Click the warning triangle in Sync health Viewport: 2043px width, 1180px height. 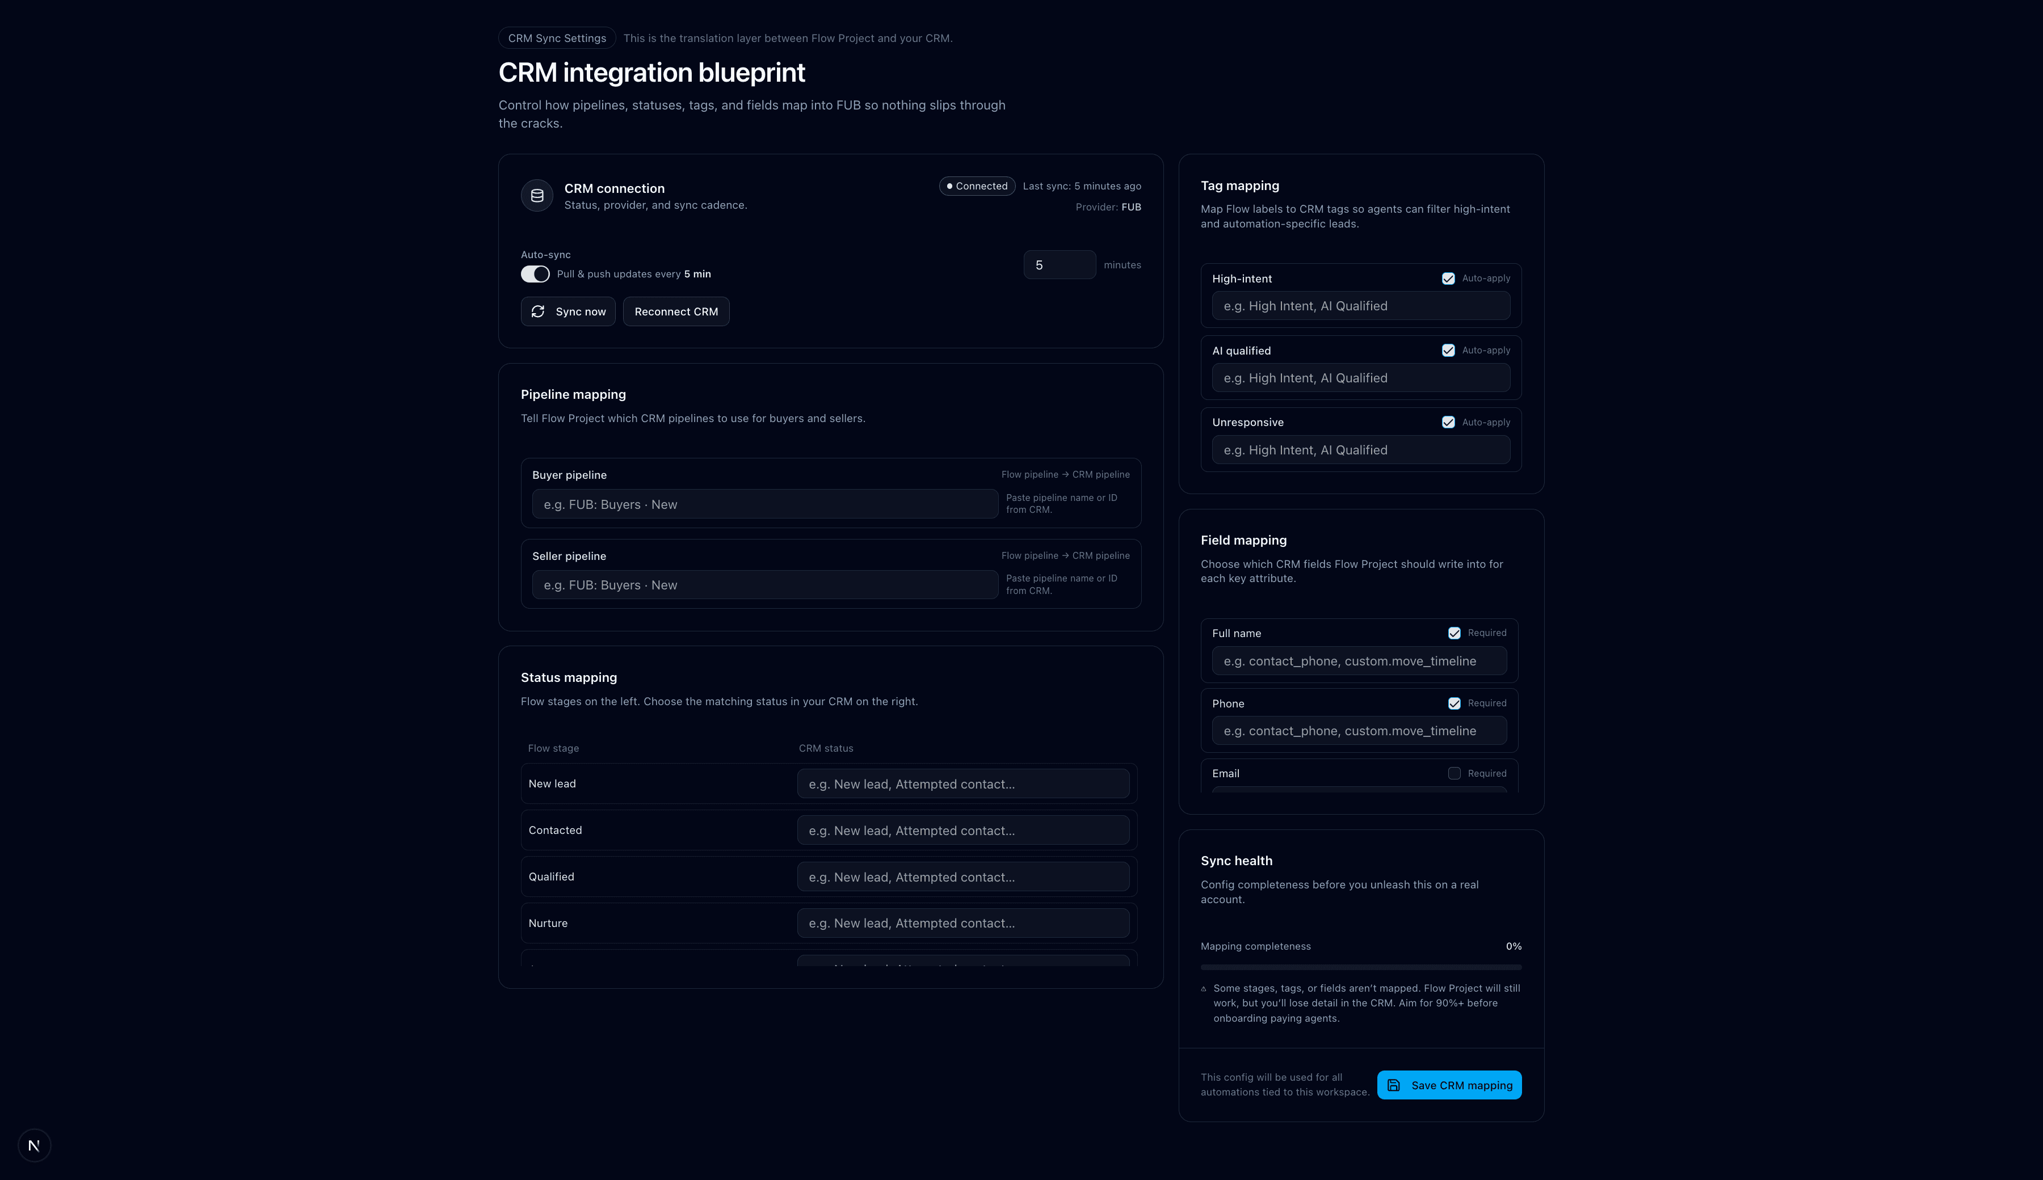(1204, 989)
